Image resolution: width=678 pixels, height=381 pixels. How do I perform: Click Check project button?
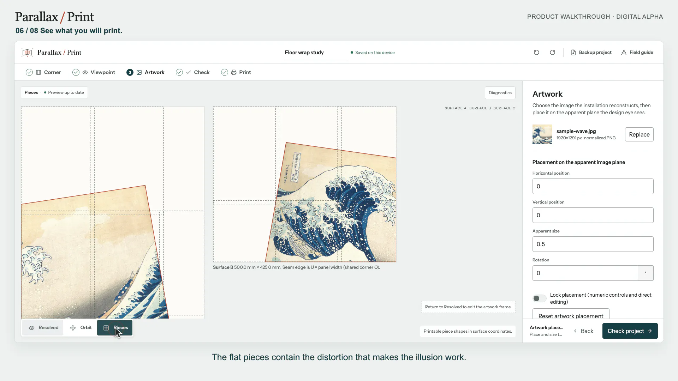click(630, 331)
